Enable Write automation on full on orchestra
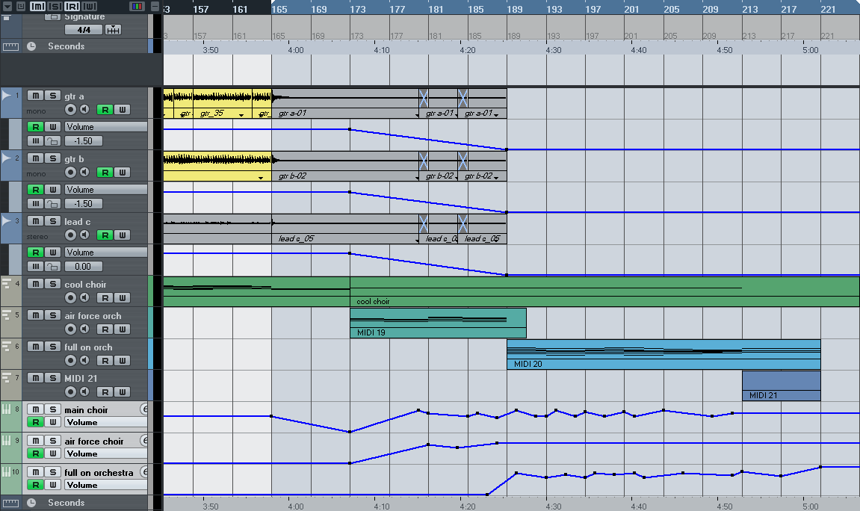This screenshot has height=511, width=860. click(x=52, y=485)
